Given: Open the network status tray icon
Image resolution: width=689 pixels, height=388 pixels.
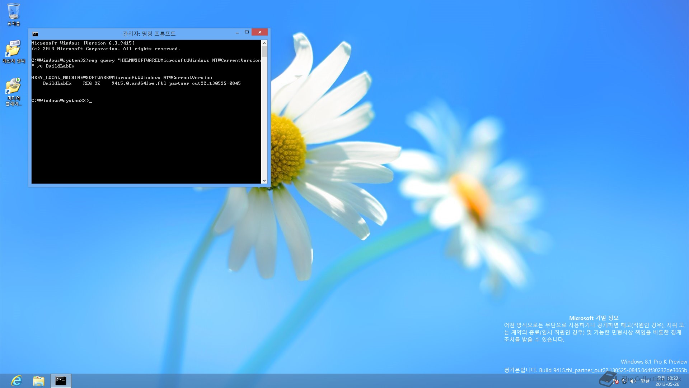Looking at the screenshot, I should [x=624, y=381].
